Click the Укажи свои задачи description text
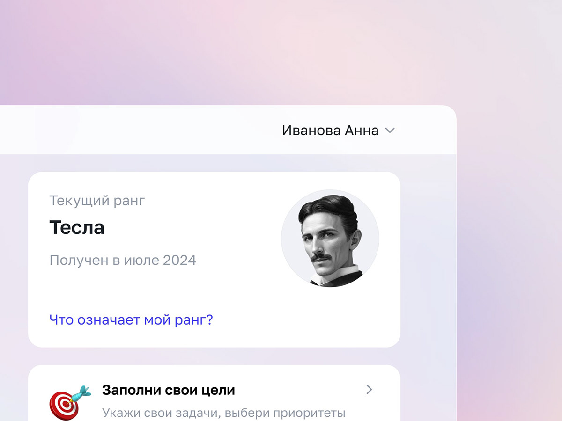This screenshot has height=421, width=562. click(x=223, y=414)
